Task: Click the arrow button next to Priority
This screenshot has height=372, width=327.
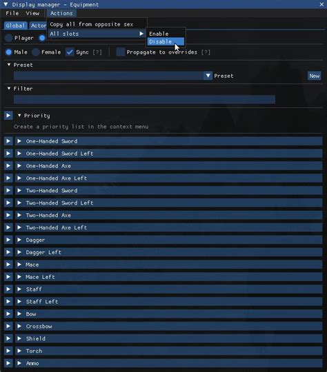Action: (x=8, y=116)
